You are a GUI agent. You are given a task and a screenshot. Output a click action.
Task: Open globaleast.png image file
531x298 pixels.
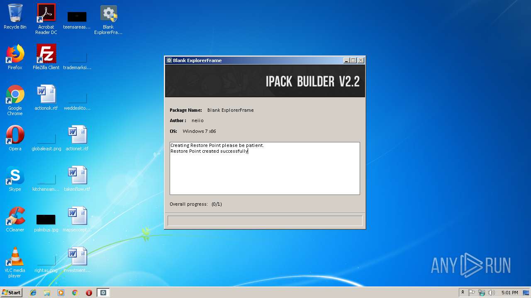(x=46, y=142)
